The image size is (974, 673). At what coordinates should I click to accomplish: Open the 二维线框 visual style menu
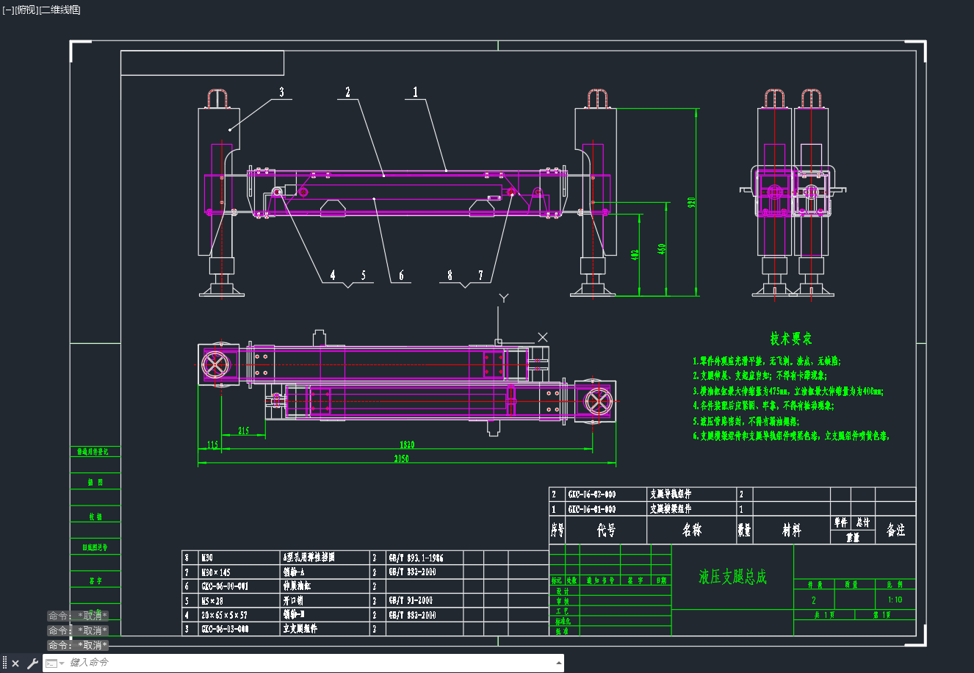[x=59, y=10]
